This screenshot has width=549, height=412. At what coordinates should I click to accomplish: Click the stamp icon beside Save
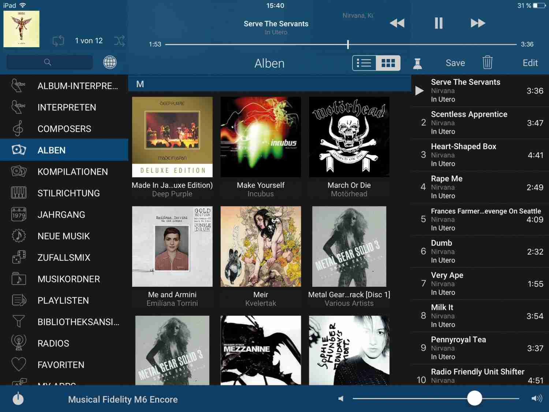[417, 63]
